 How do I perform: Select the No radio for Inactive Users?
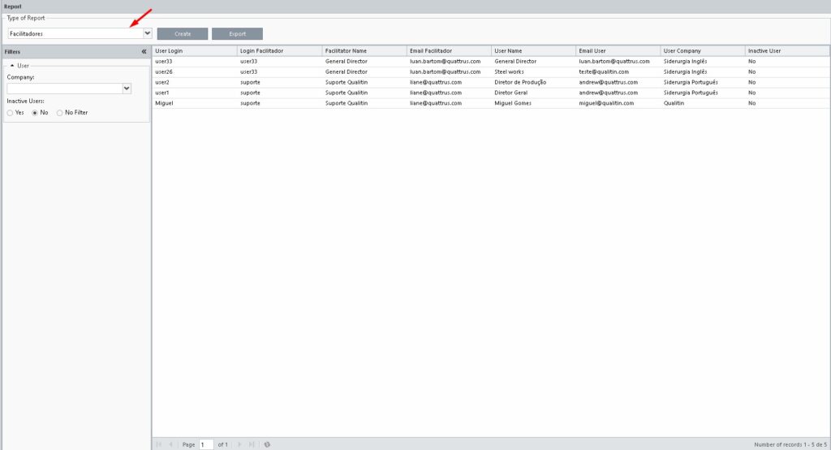pos(35,113)
